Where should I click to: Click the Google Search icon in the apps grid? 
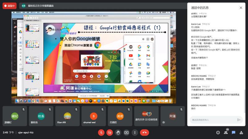point(139,47)
